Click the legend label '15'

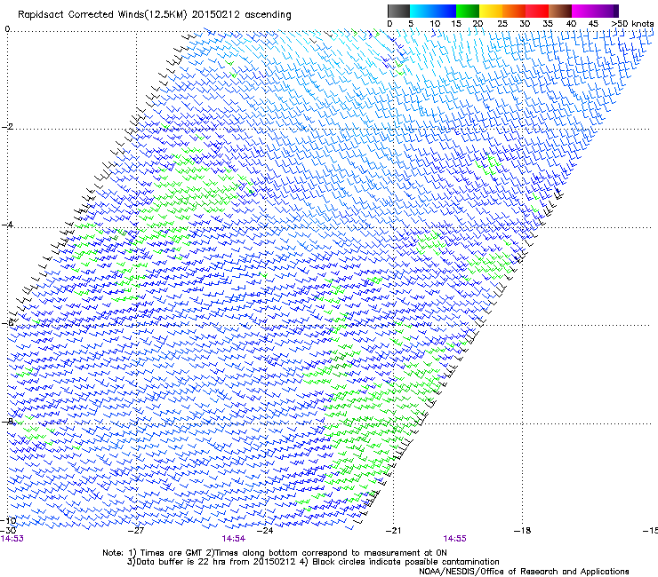click(456, 24)
